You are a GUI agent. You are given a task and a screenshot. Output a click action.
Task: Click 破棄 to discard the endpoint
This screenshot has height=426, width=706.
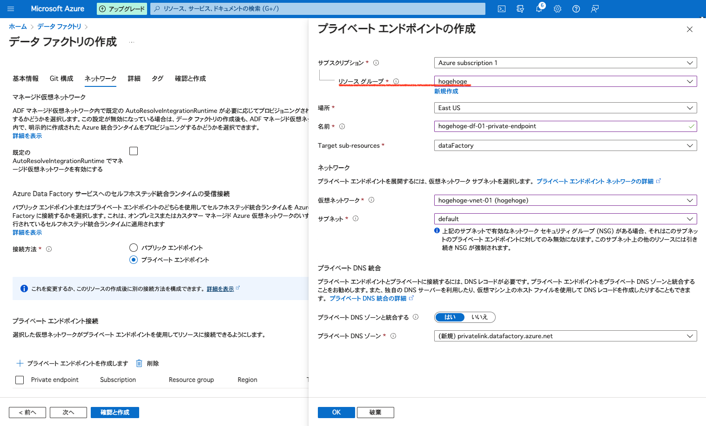click(x=376, y=413)
